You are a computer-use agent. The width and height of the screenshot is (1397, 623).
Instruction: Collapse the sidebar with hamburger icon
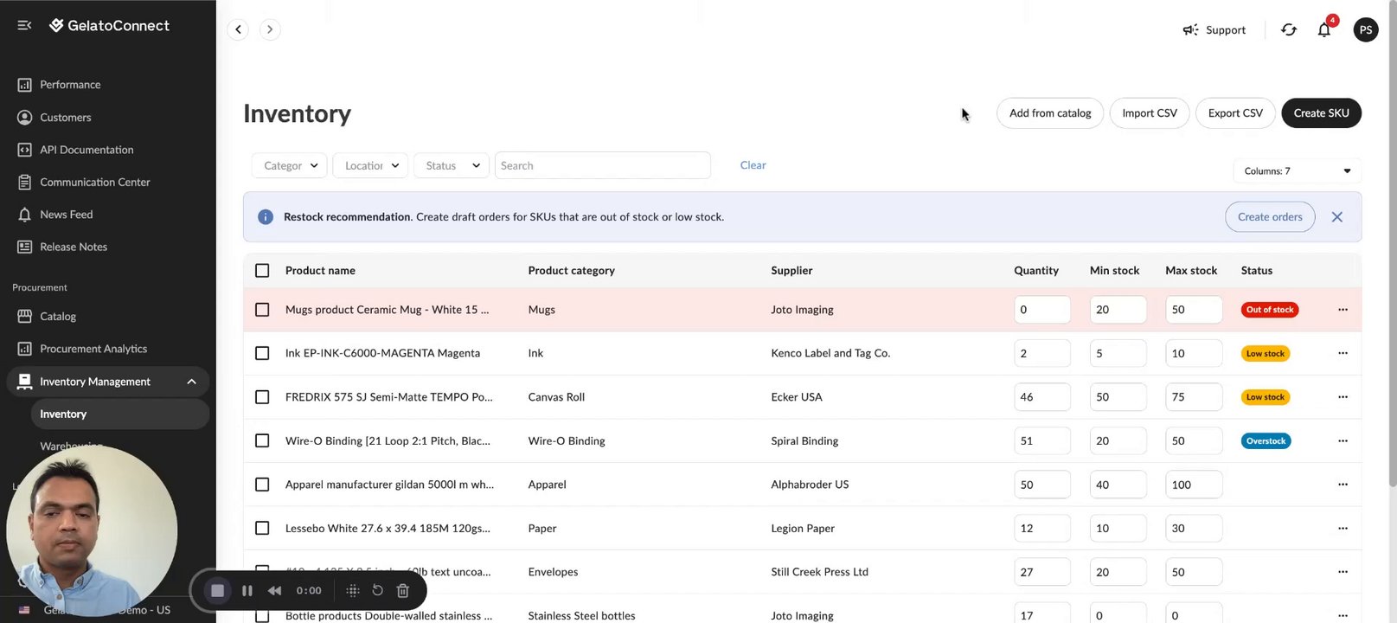click(24, 26)
